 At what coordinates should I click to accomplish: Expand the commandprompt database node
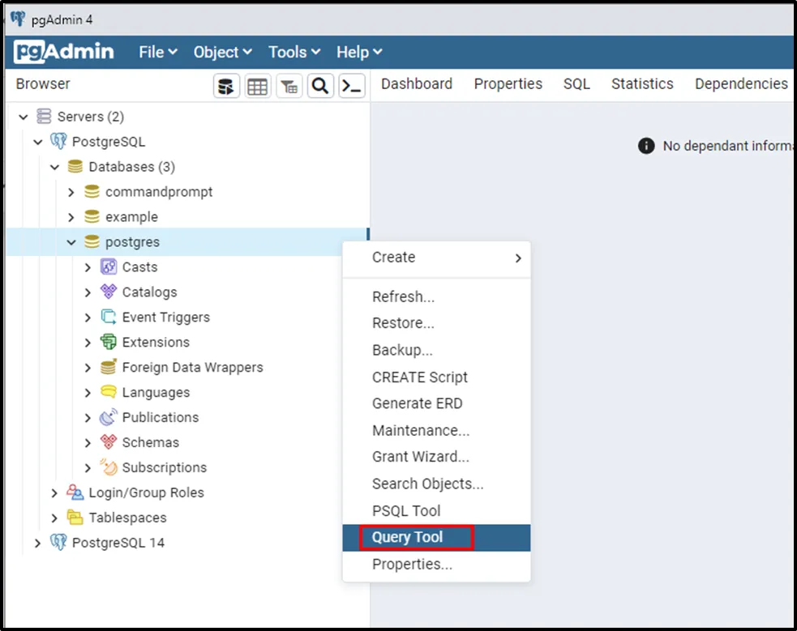[x=71, y=193]
